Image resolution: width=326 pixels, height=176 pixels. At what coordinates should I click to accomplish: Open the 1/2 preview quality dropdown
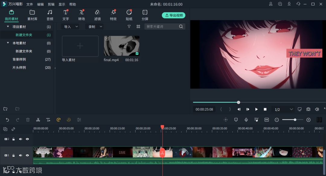tap(283, 109)
